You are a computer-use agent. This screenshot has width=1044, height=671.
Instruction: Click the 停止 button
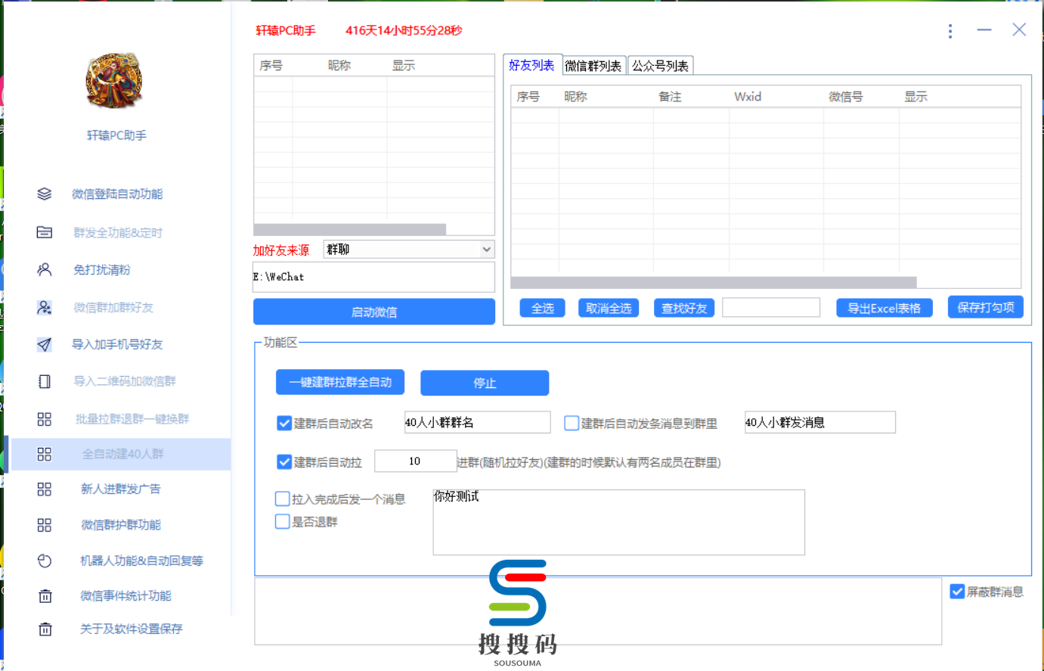[485, 383]
